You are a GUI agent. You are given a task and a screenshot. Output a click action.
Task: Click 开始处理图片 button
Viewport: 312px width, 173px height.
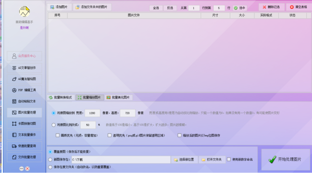click(285, 159)
